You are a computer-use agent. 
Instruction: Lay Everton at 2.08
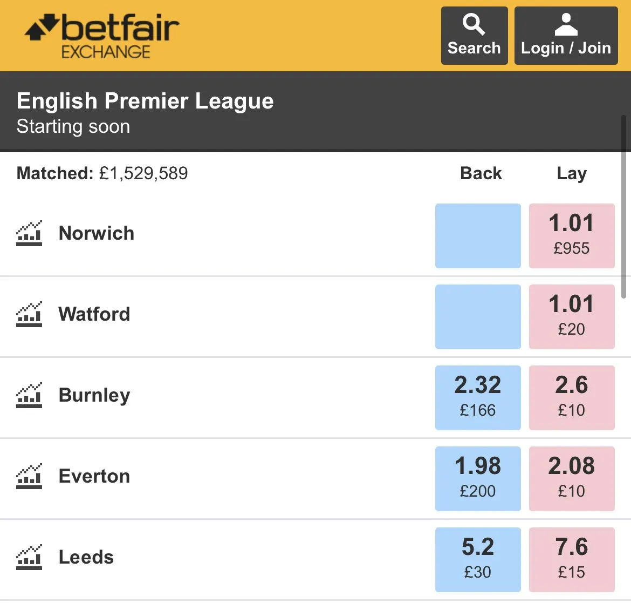click(x=572, y=479)
